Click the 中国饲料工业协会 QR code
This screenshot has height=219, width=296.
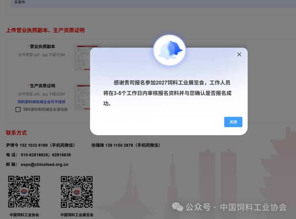(x=24, y=192)
